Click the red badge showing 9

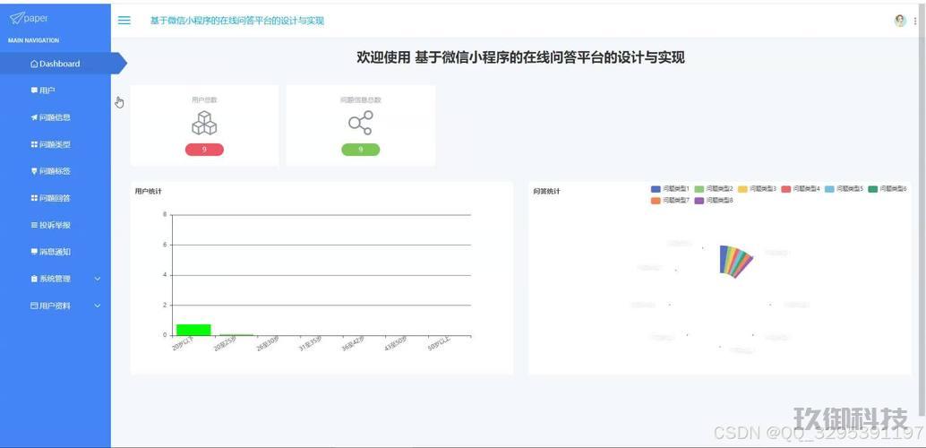click(204, 150)
